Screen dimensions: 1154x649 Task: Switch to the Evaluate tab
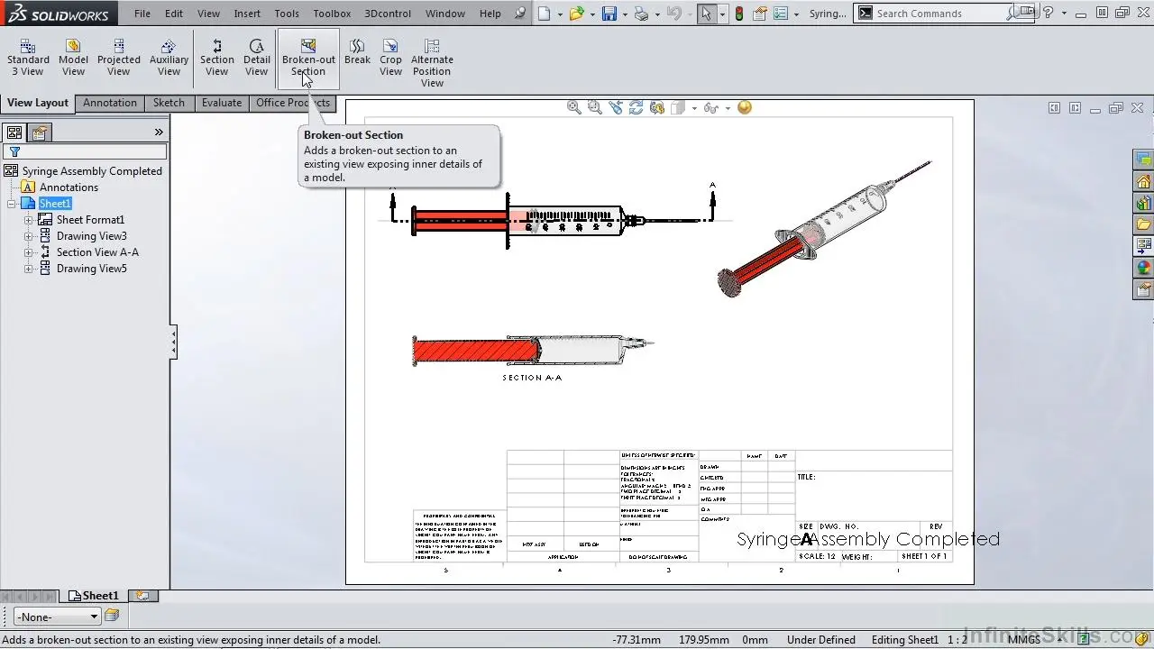pyautogui.click(x=222, y=103)
